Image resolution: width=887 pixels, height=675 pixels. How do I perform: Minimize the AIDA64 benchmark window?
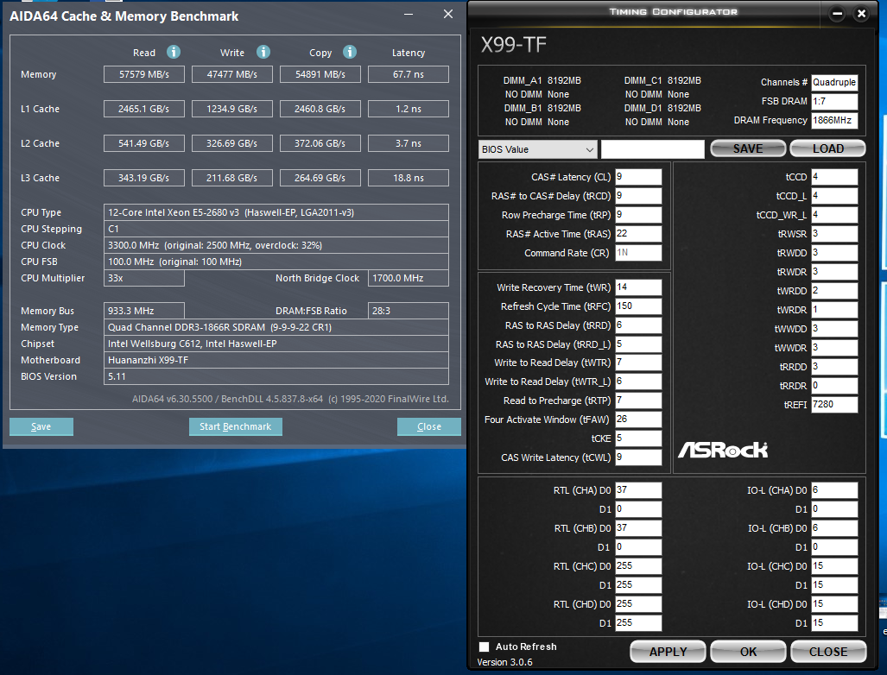pyautogui.click(x=409, y=14)
